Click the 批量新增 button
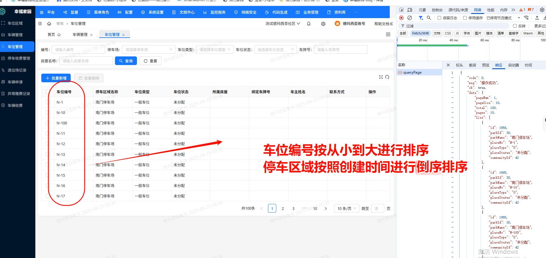This screenshot has width=546, height=258. coord(56,78)
